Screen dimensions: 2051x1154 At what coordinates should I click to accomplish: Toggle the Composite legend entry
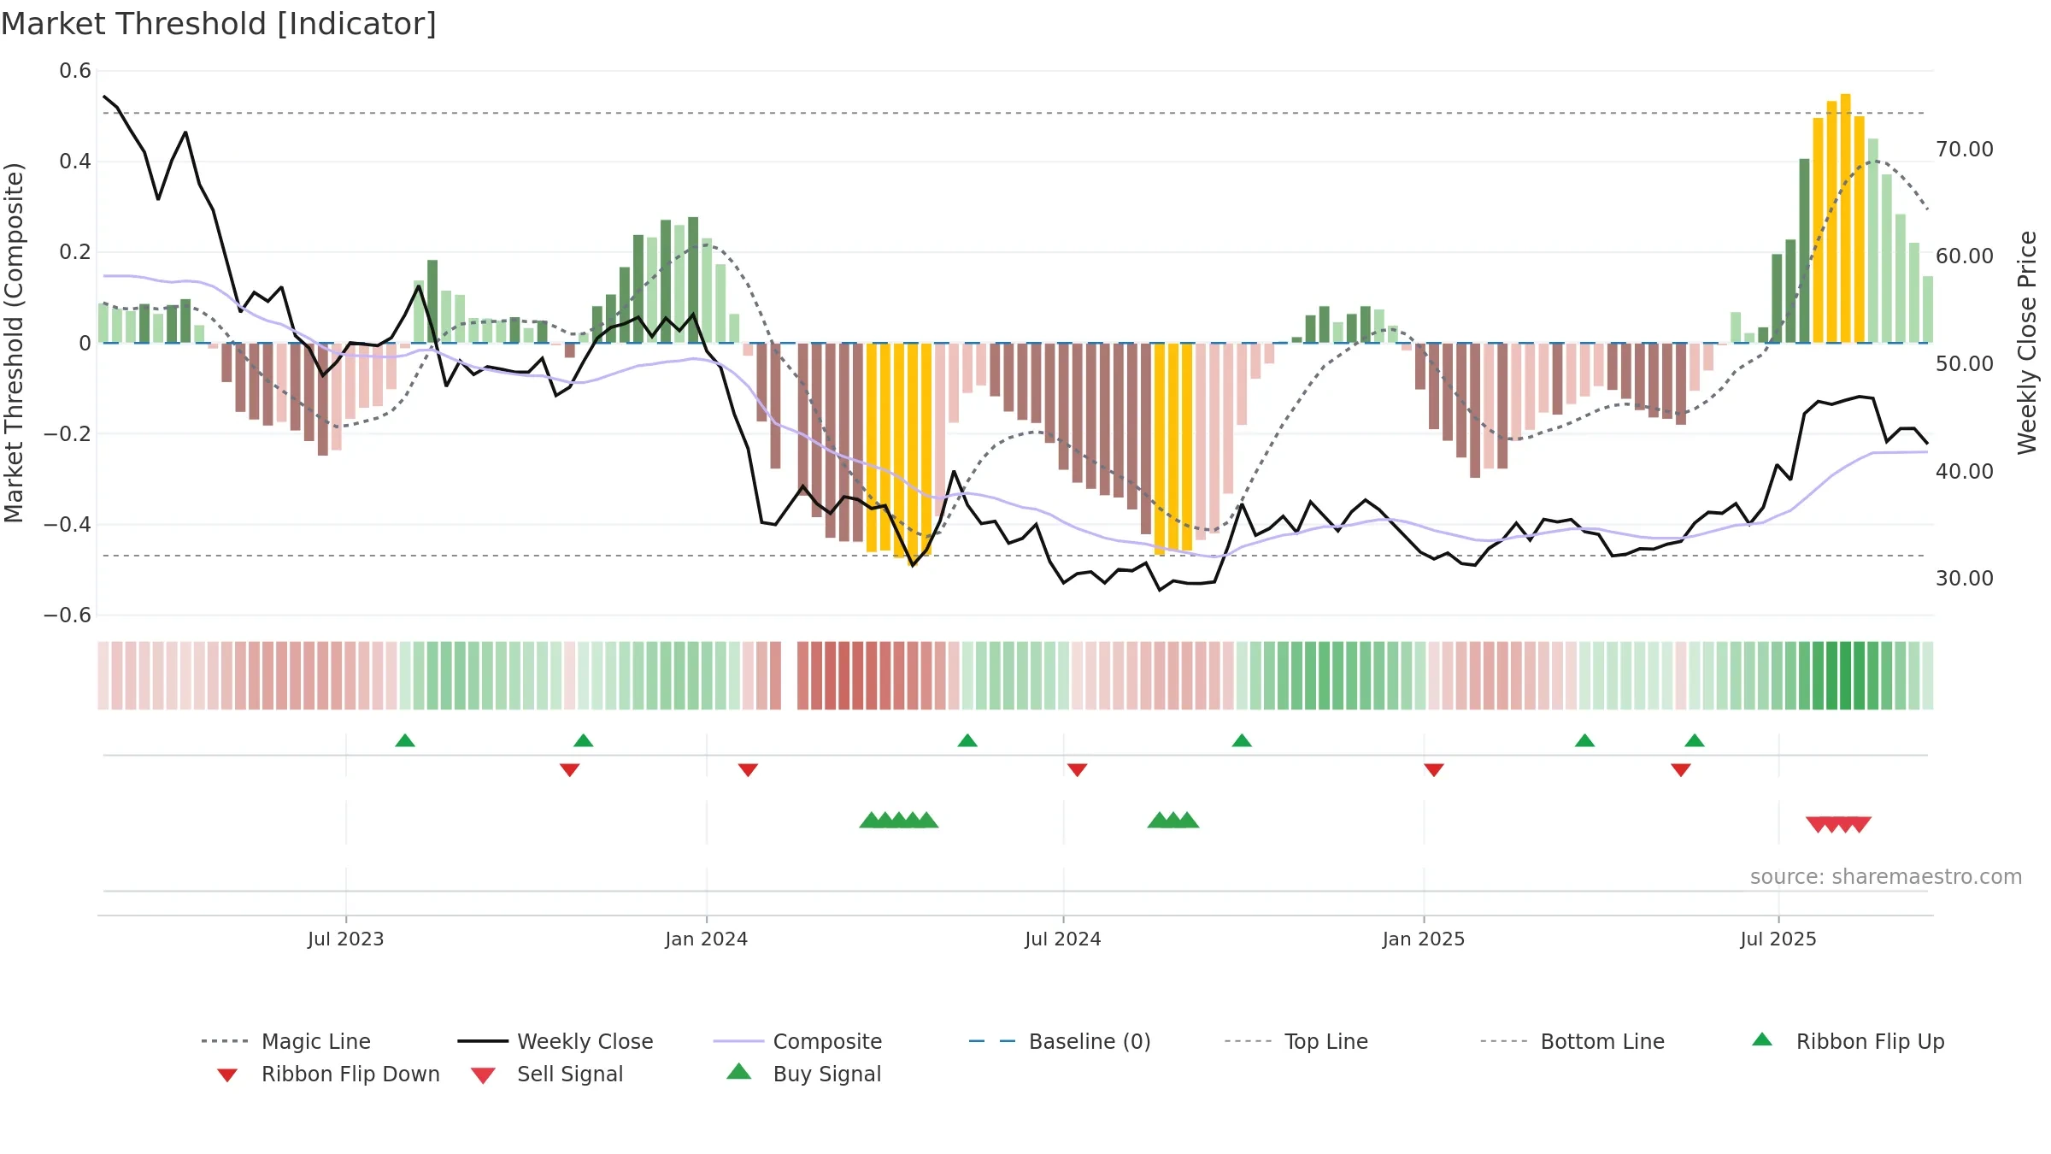click(x=797, y=1041)
